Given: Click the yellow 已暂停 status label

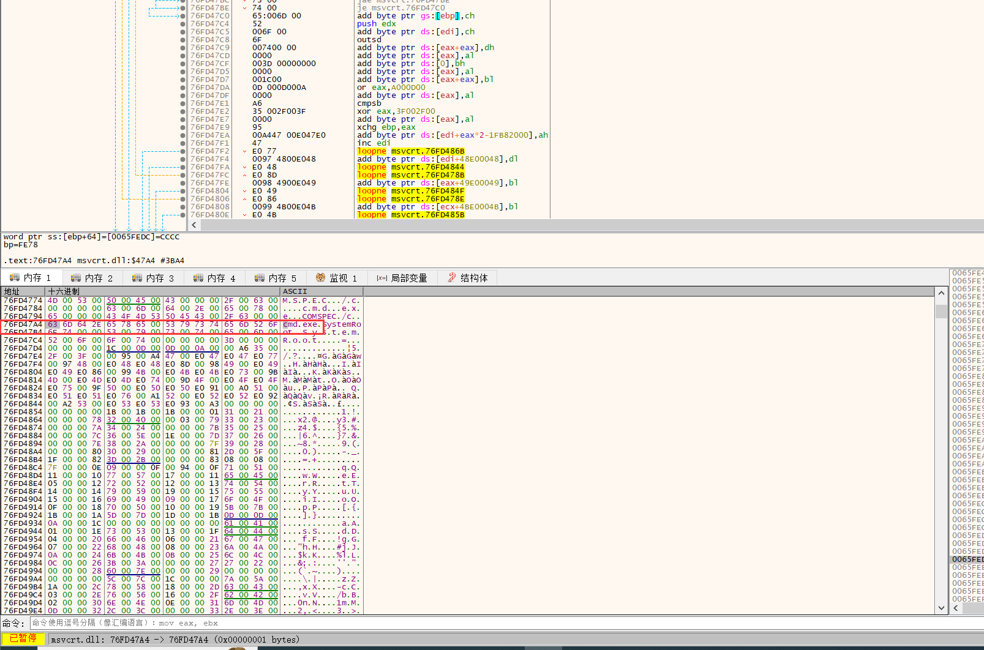Looking at the screenshot, I should pyautogui.click(x=23, y=638).
